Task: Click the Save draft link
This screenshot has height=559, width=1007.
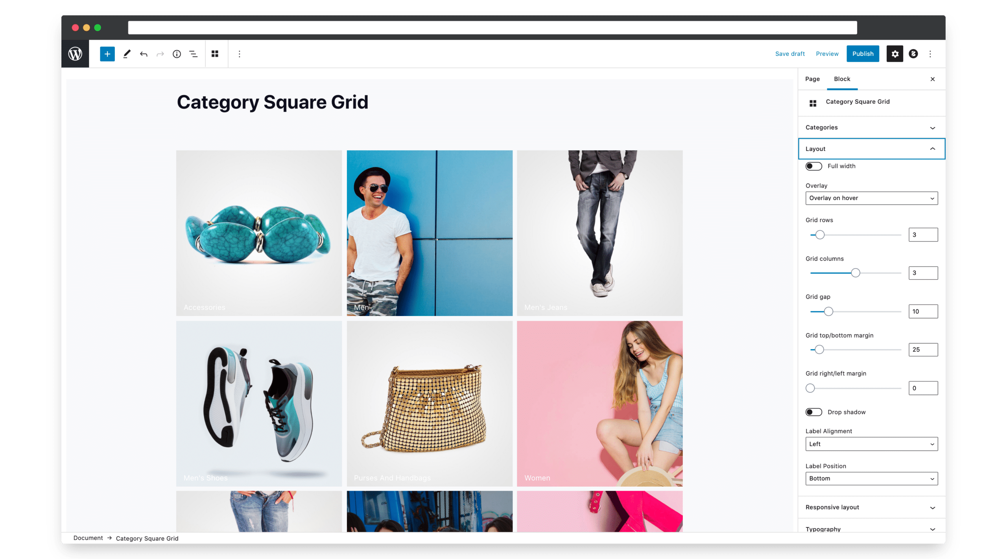Action: [x=789, y=54]
